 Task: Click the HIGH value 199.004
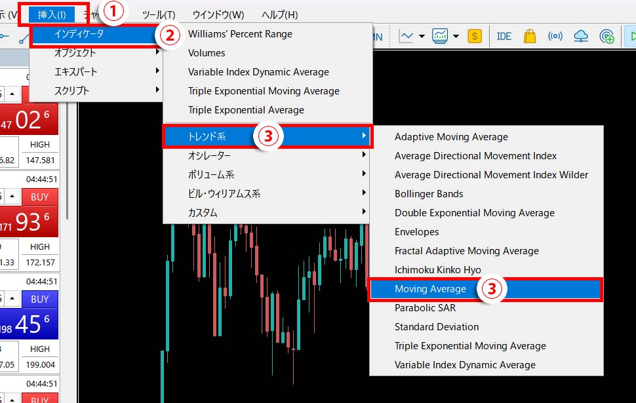tap(40, 364)
